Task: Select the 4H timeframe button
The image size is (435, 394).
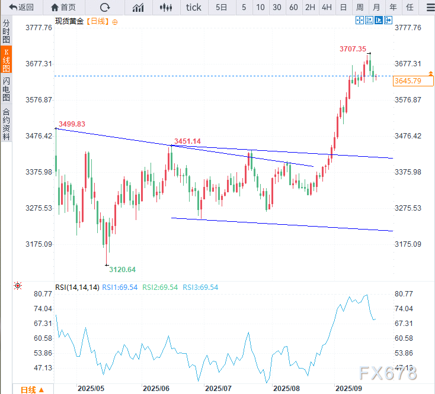Action: point(327,8)
